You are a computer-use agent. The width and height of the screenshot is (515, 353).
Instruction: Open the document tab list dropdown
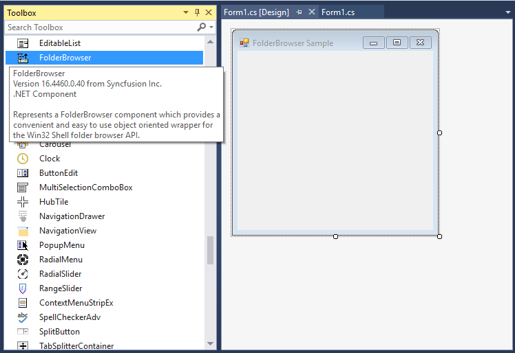[508, 12]
